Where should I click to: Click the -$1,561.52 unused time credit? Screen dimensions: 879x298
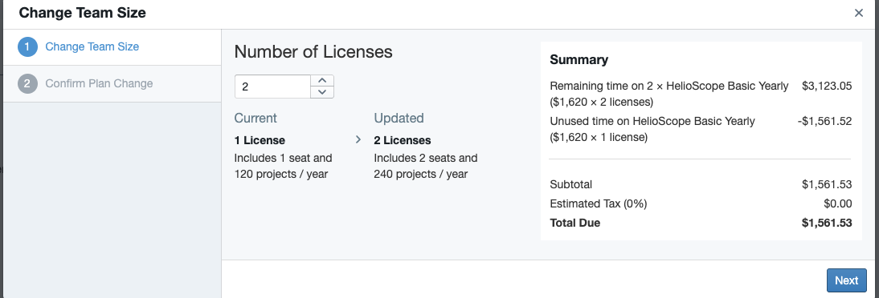(x=824, y=121)
